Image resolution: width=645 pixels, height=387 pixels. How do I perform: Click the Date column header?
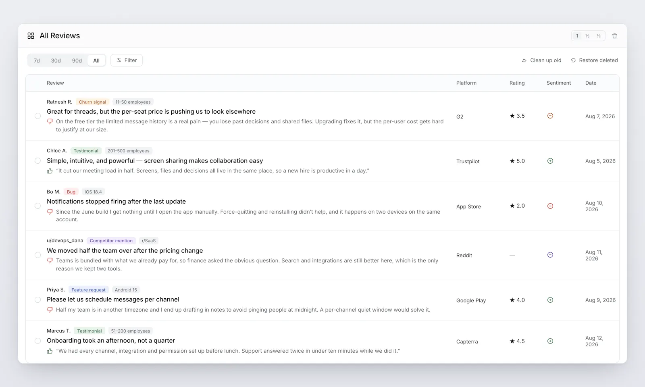click(x=591, y=83)
